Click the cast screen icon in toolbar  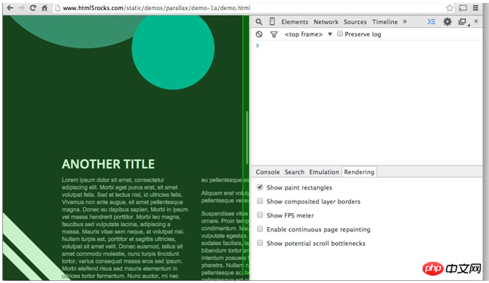463,8
